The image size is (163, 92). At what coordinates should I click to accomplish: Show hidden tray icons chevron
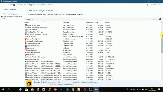pos(131,89)
